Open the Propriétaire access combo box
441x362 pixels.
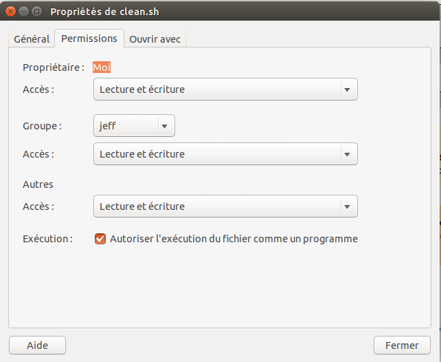pos(217,89)
